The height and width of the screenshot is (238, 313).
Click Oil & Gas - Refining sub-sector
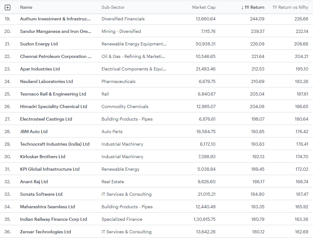pos(133,57)
